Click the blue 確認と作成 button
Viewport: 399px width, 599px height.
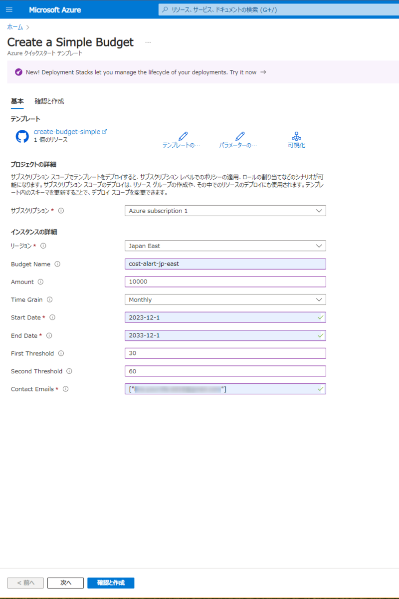tap(111, 583)
